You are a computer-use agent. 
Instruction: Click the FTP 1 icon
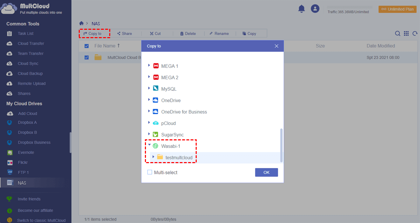pos(10,173)
